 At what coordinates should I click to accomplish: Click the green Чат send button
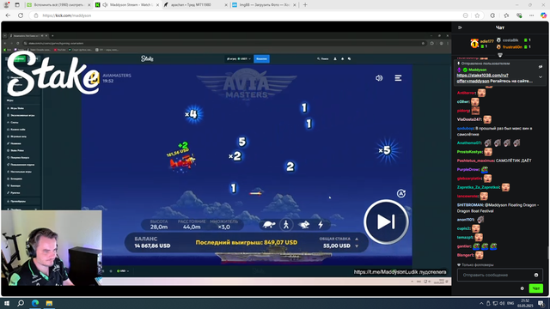click(535, 288)
